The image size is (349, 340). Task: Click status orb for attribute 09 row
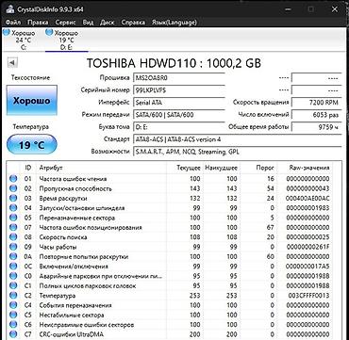click(x=13, y=247)
